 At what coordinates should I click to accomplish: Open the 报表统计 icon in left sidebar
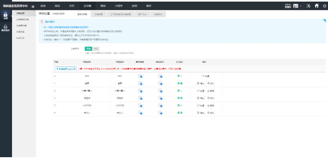5,28
